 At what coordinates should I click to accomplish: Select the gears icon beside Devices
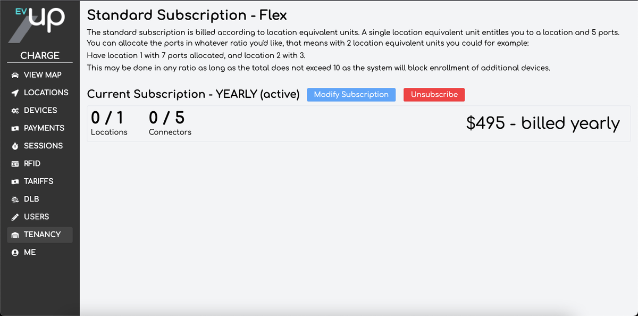pyautogui.click(x=15, y=111)
